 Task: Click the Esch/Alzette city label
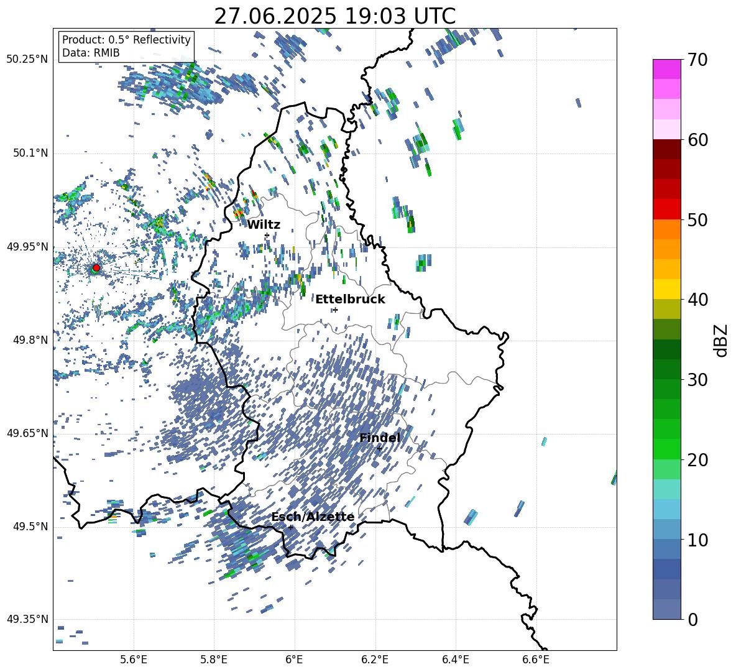(x=313, y=517)
